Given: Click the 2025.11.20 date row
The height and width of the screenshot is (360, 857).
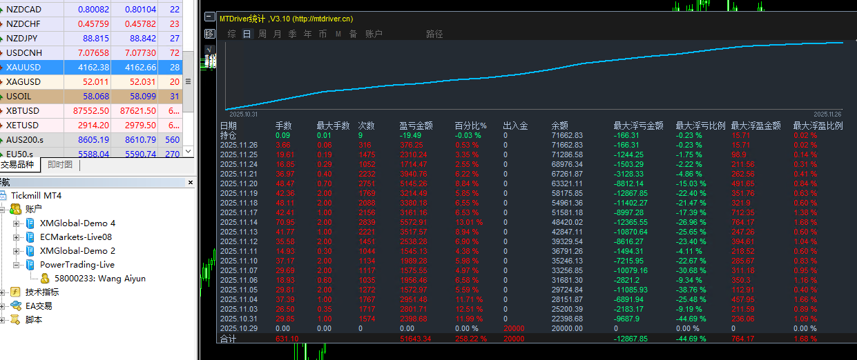Looking at the screenshot, I should 238,184.
